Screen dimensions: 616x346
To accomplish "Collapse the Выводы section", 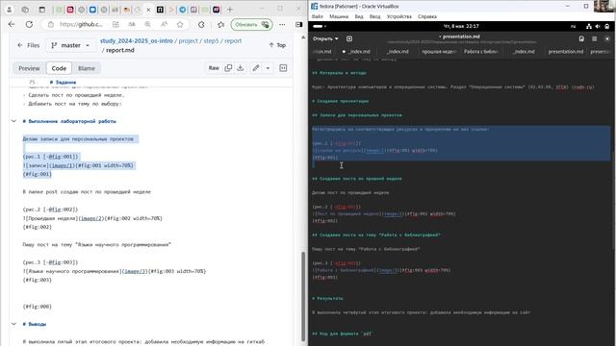I will click(13, 324).
